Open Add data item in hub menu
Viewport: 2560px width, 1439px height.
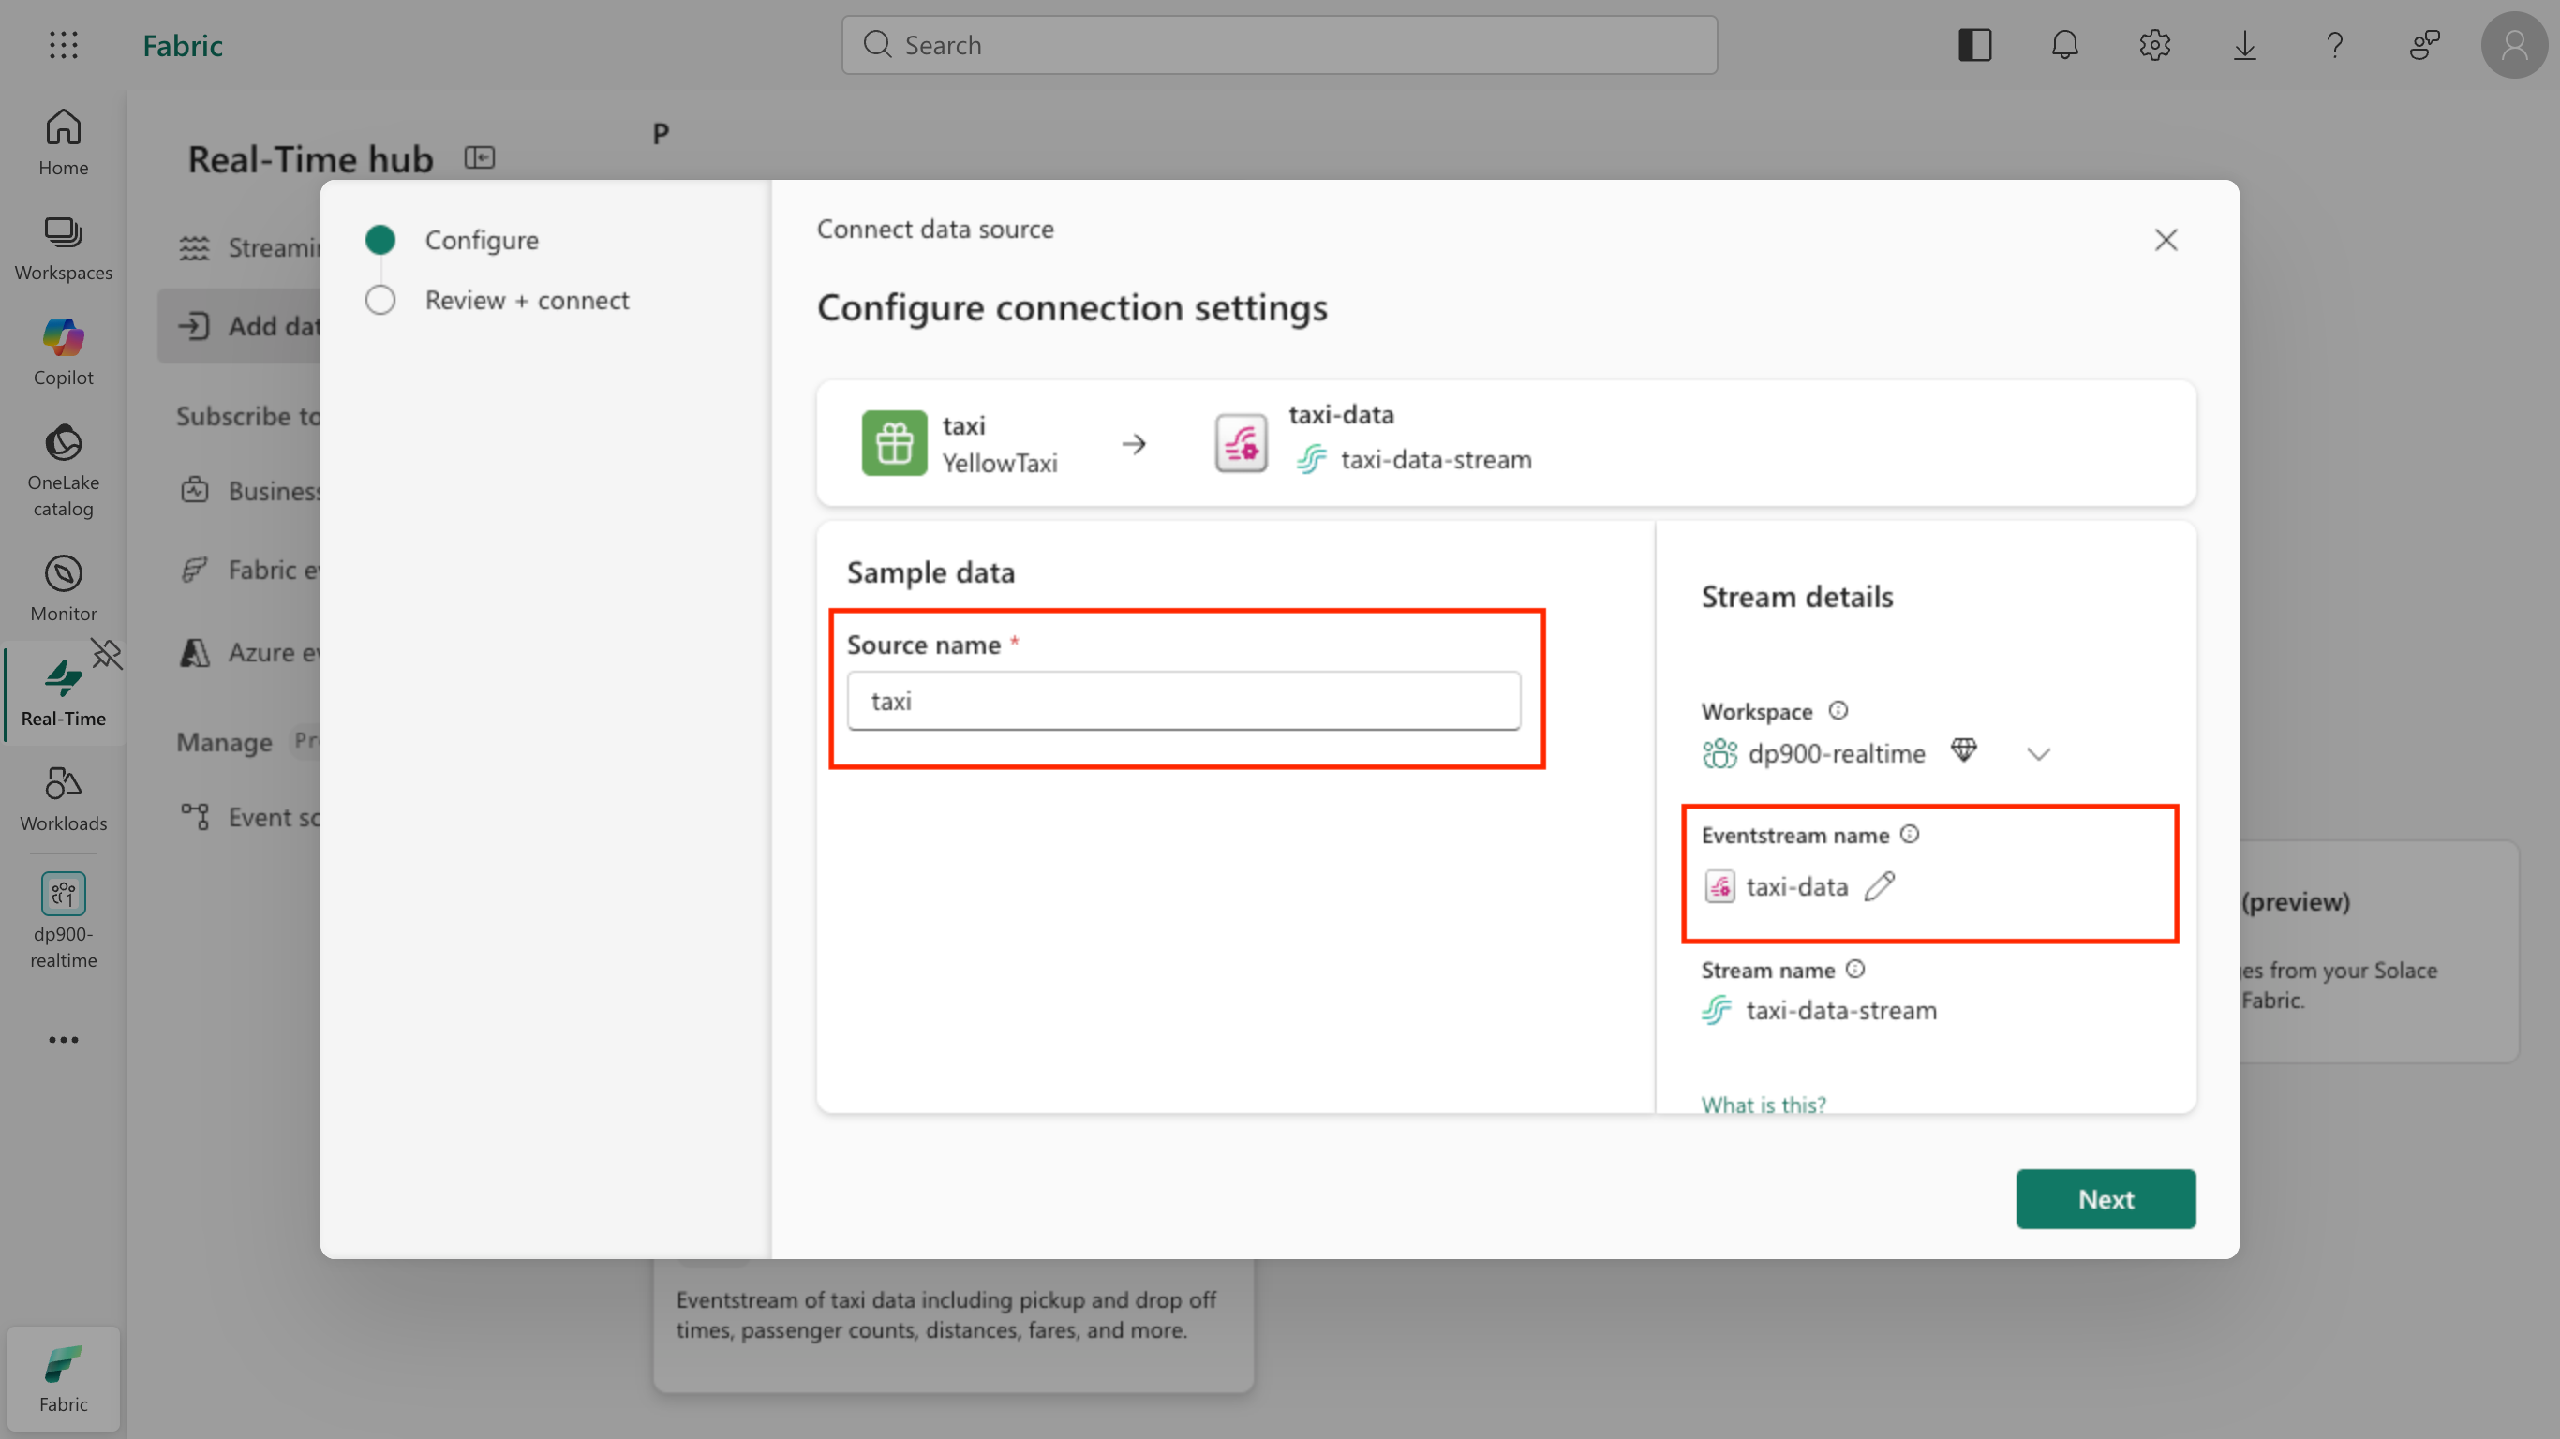point(240,326)
